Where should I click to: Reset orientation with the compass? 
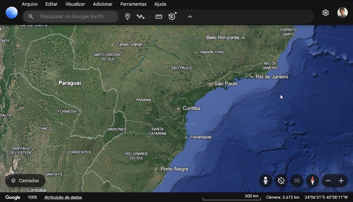point(312,180)
